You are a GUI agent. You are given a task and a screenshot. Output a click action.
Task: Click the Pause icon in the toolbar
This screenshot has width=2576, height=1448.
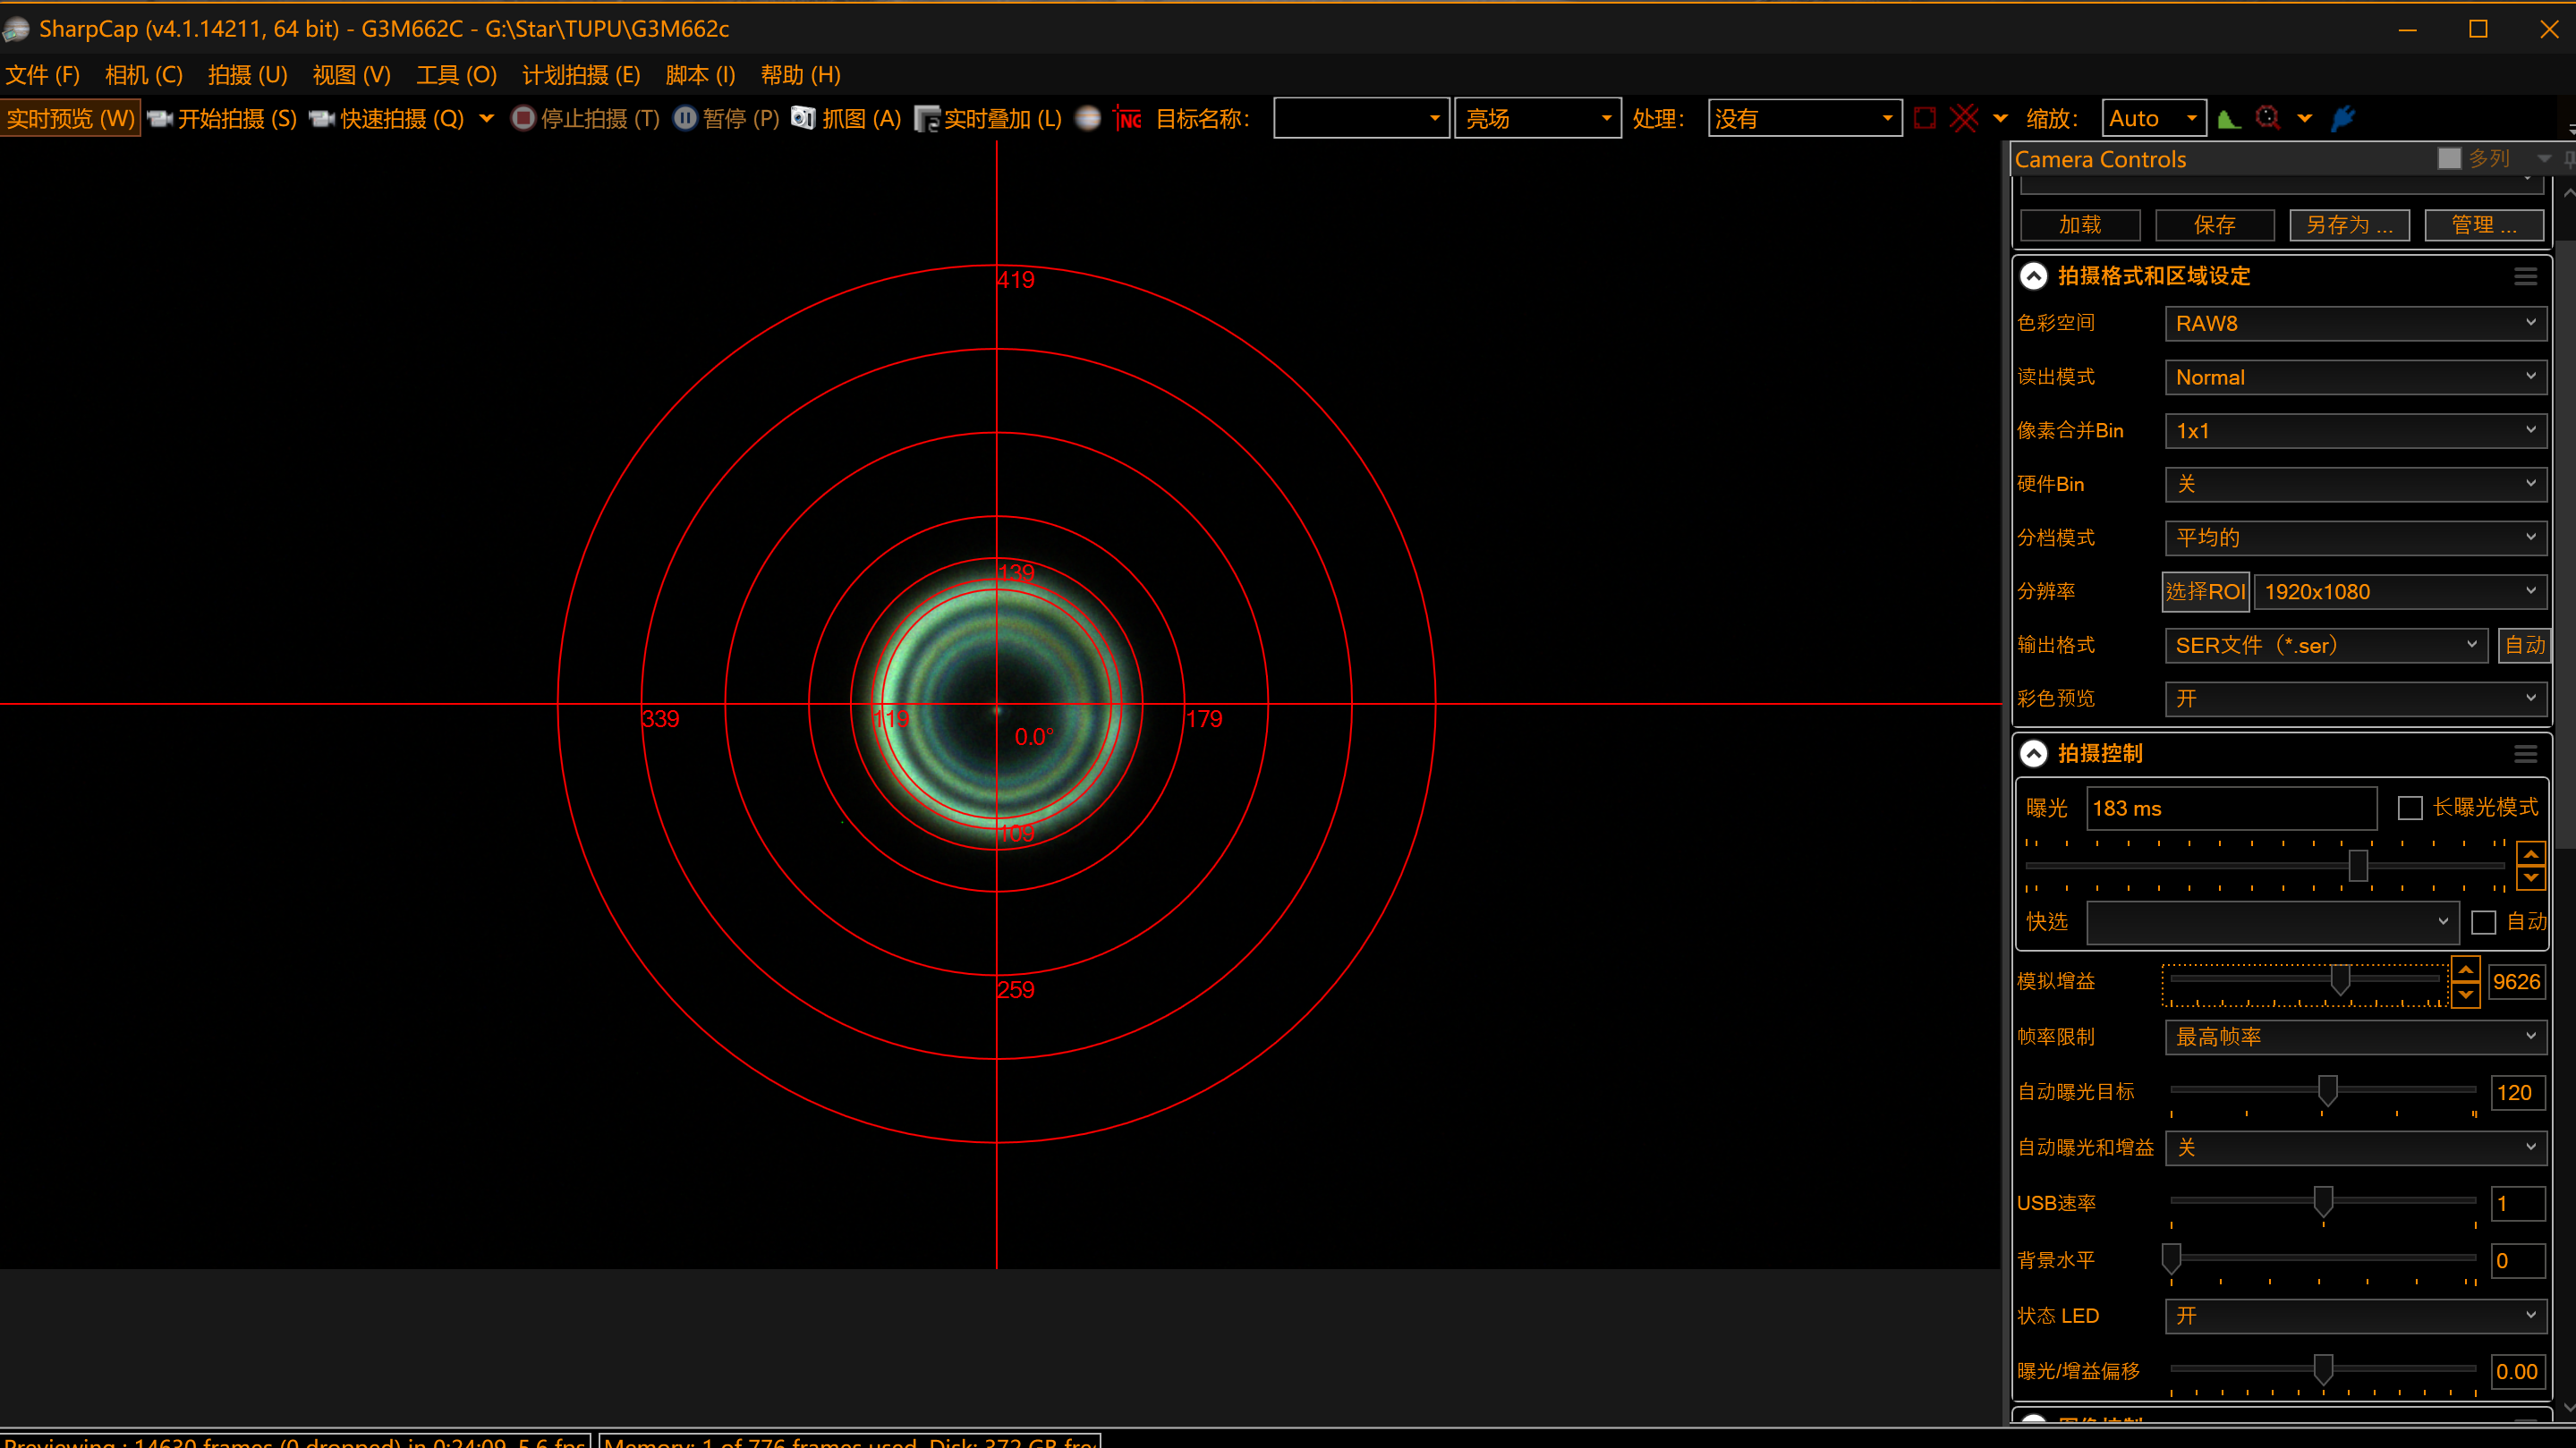pos(685,118)
